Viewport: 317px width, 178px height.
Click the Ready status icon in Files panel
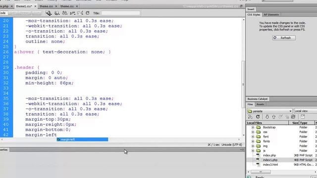[x=249, y=177]
